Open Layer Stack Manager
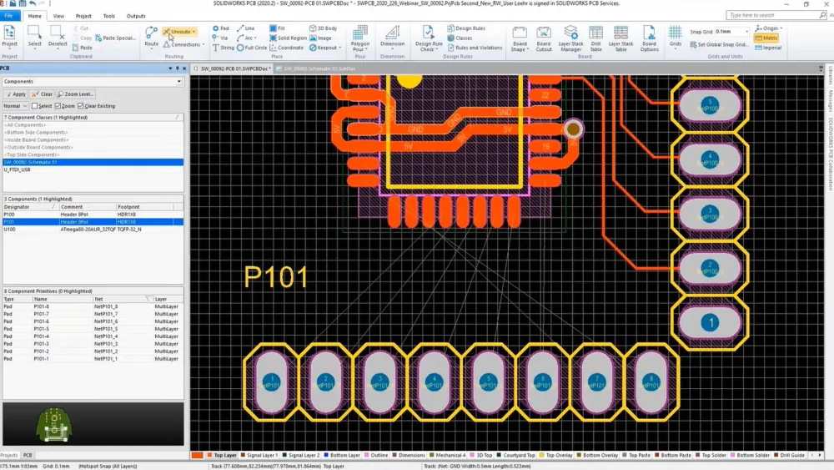 pyautogui.click(x=570, y=38)
